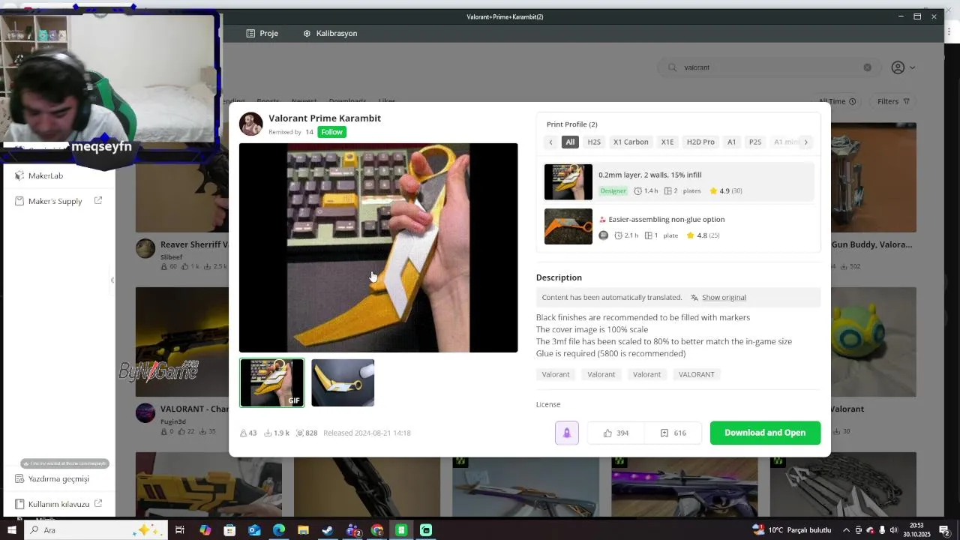The height and width of the screenshot is (540, 960).
Task: Click Remixed by 14 link
Action: 291,132
